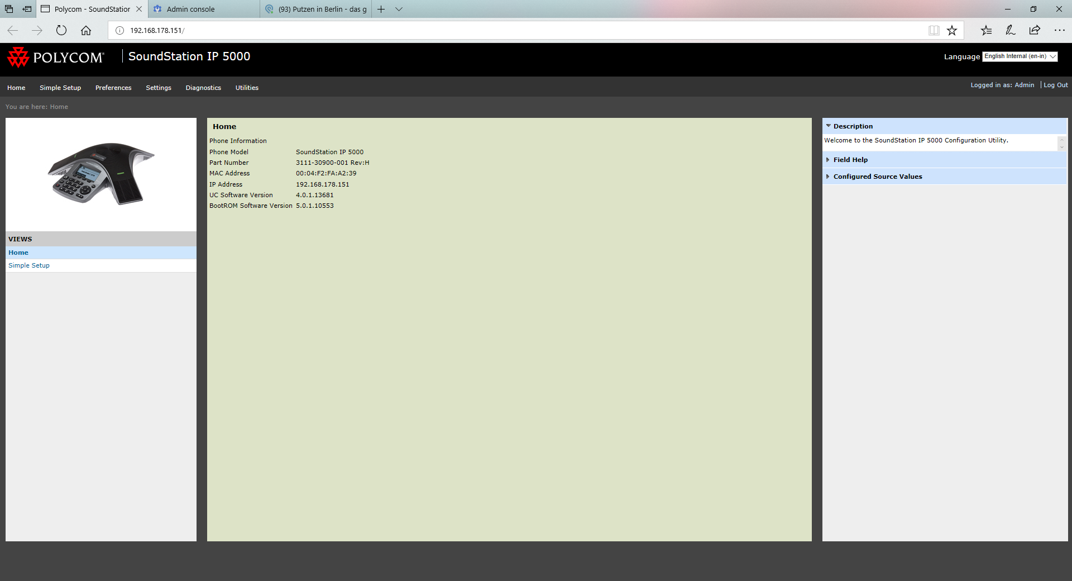Click the BootROM version 5.0.1.10553
The height and width of the screenshot is (581, 1072).
pos(315,206)
